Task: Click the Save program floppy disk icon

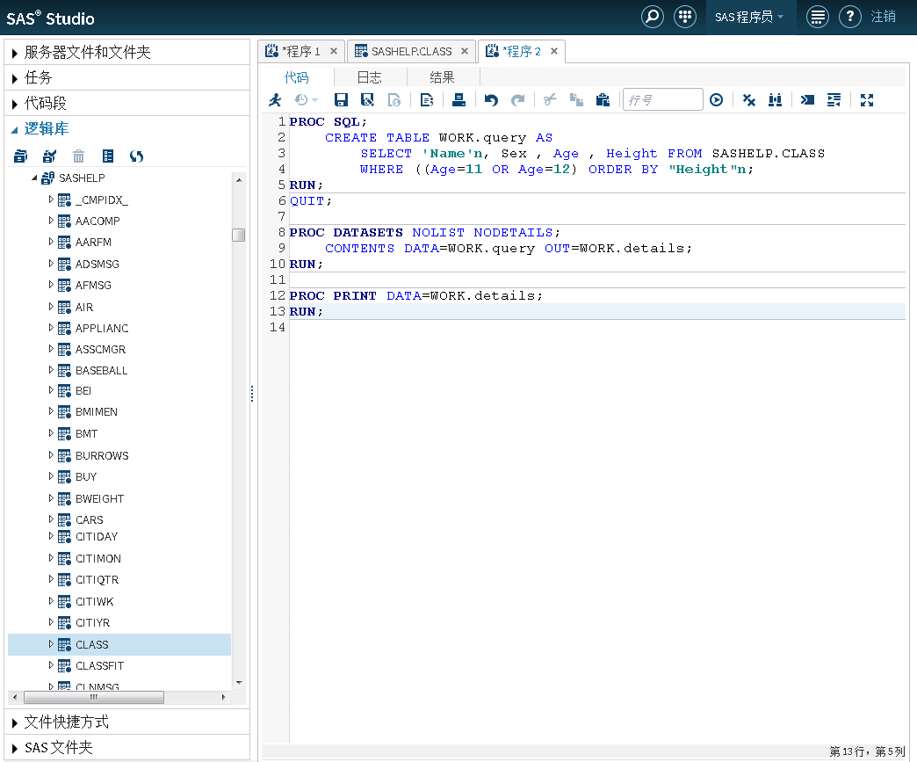Action: (x=342, y=100)
